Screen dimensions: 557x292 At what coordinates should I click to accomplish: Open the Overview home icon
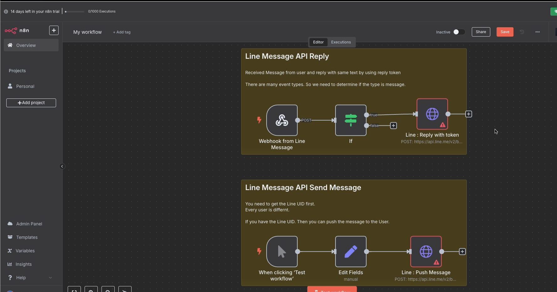click(x=10, y=45)
